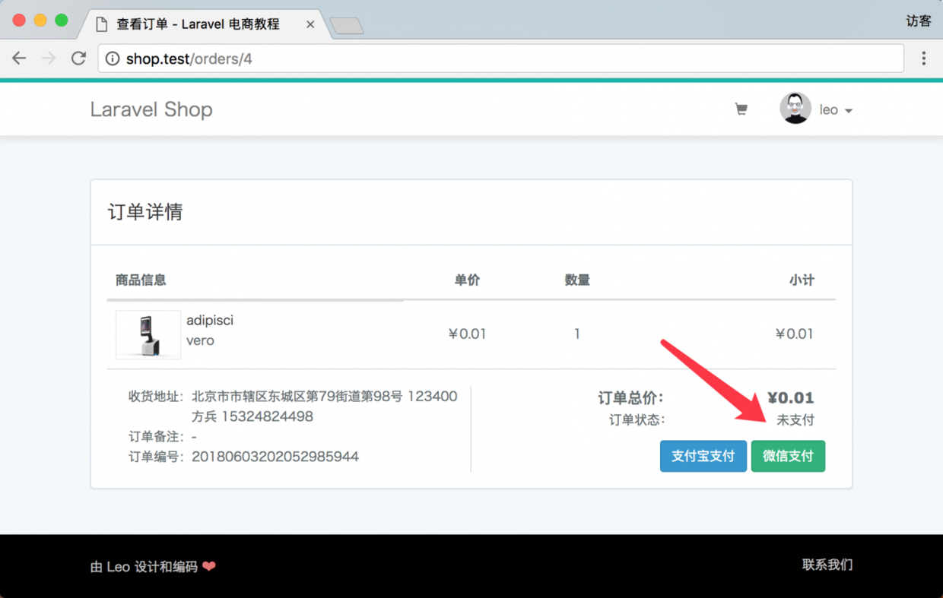This screenshot has width=943, height=598.
Task: Open a new tab button
Action: pyautogui.click(x=347, y=26)
